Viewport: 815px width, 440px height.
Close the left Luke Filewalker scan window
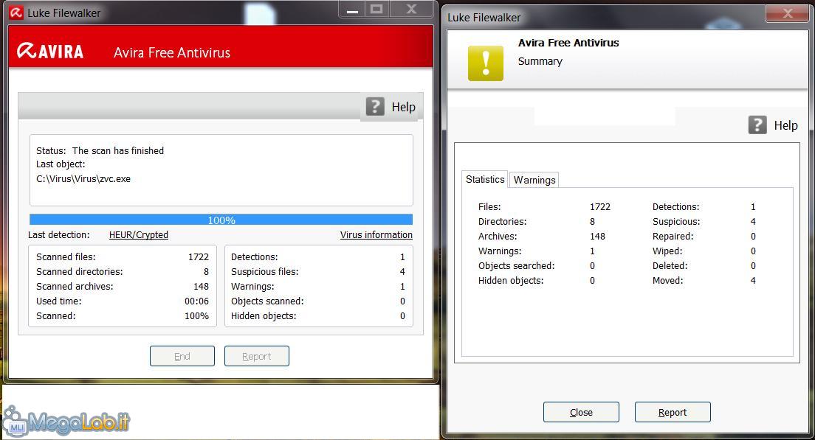point(411,10)
